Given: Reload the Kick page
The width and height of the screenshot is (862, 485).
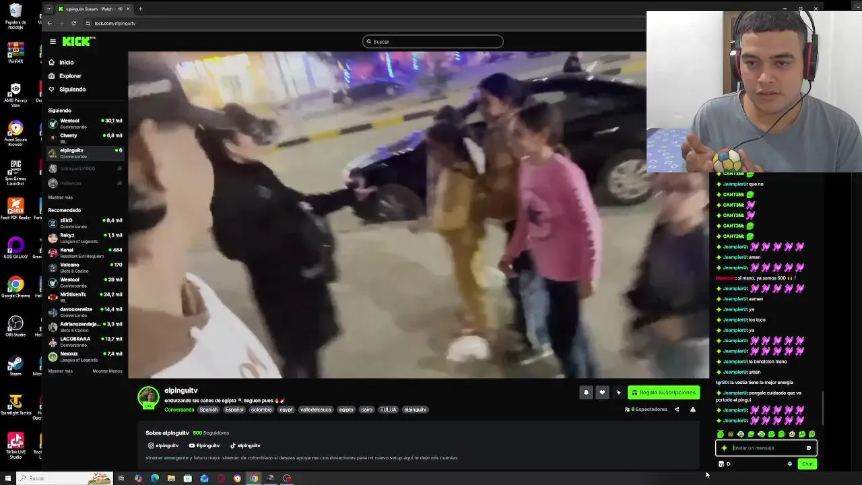Looking at the screenshot, I should click(x=73, y=23).
